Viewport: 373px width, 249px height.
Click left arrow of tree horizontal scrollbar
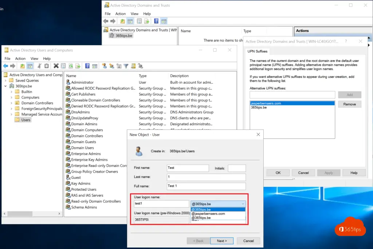4,214
